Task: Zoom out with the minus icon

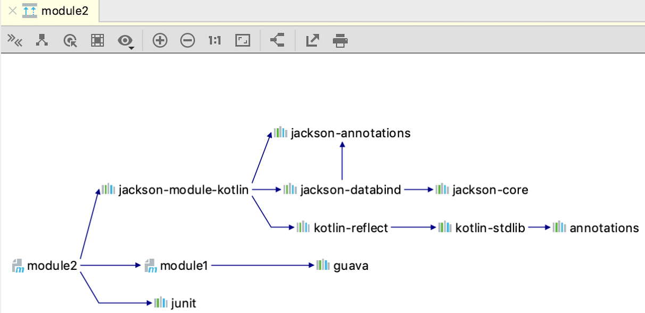Action: (188, 40)
